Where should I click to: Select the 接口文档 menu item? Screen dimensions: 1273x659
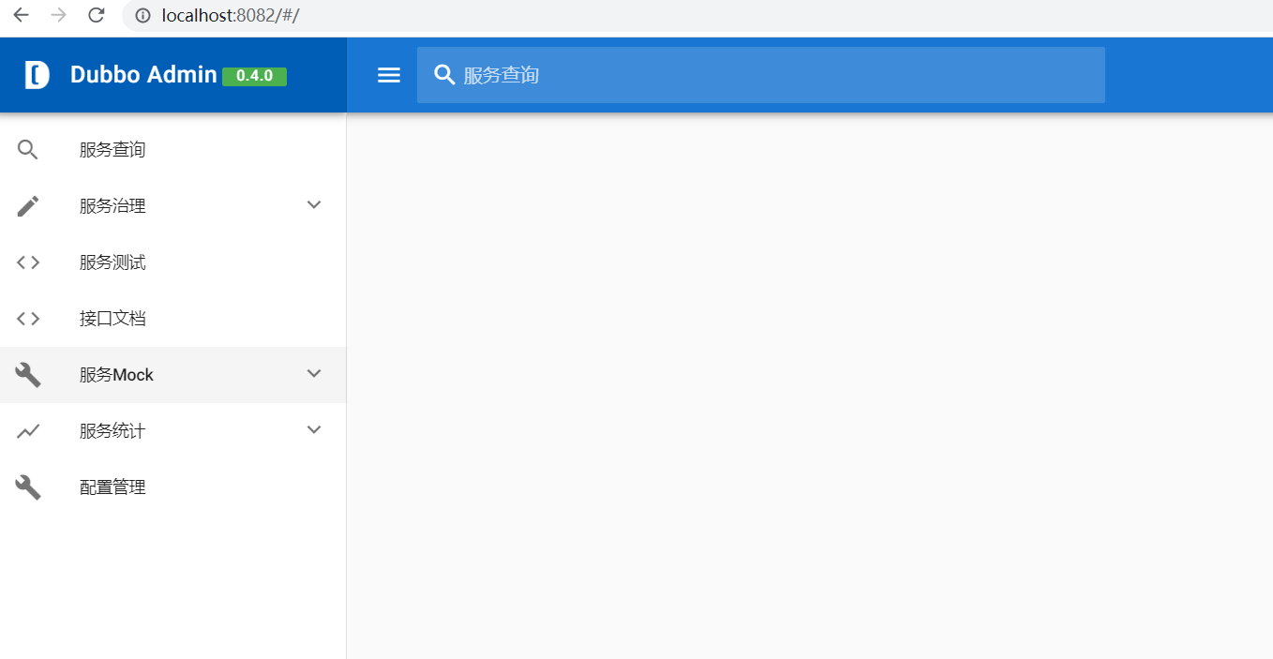click(x=172, y=319)
